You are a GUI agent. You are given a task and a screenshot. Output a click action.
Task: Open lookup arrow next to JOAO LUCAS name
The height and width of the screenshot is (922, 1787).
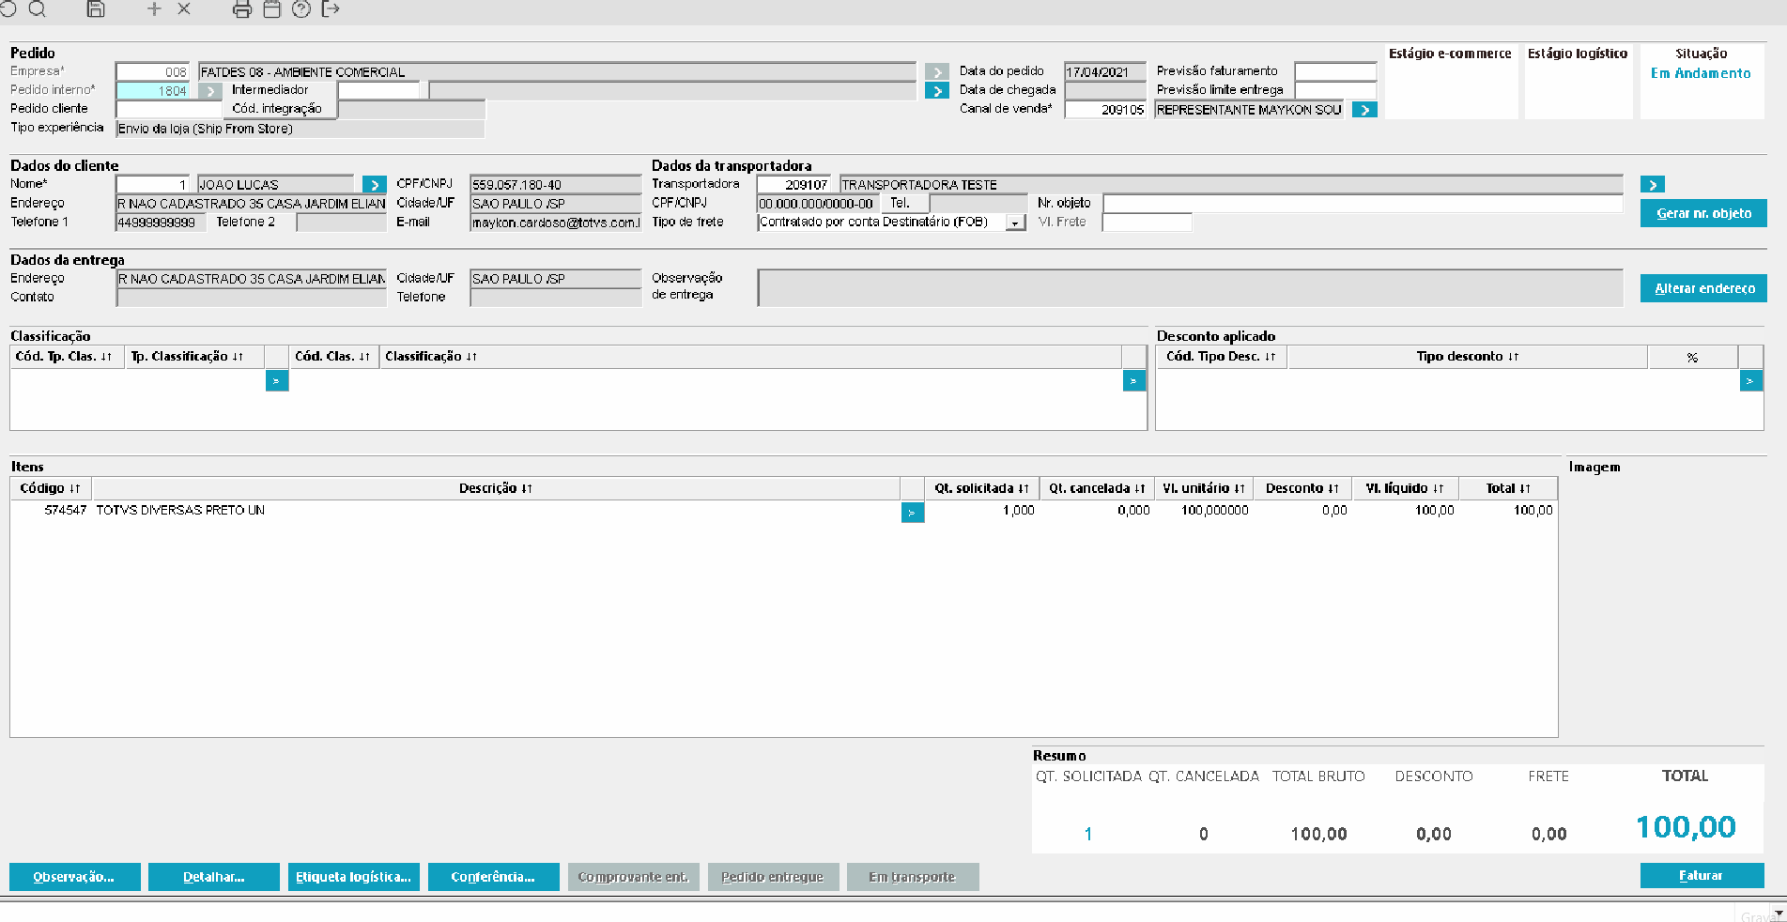374,185
